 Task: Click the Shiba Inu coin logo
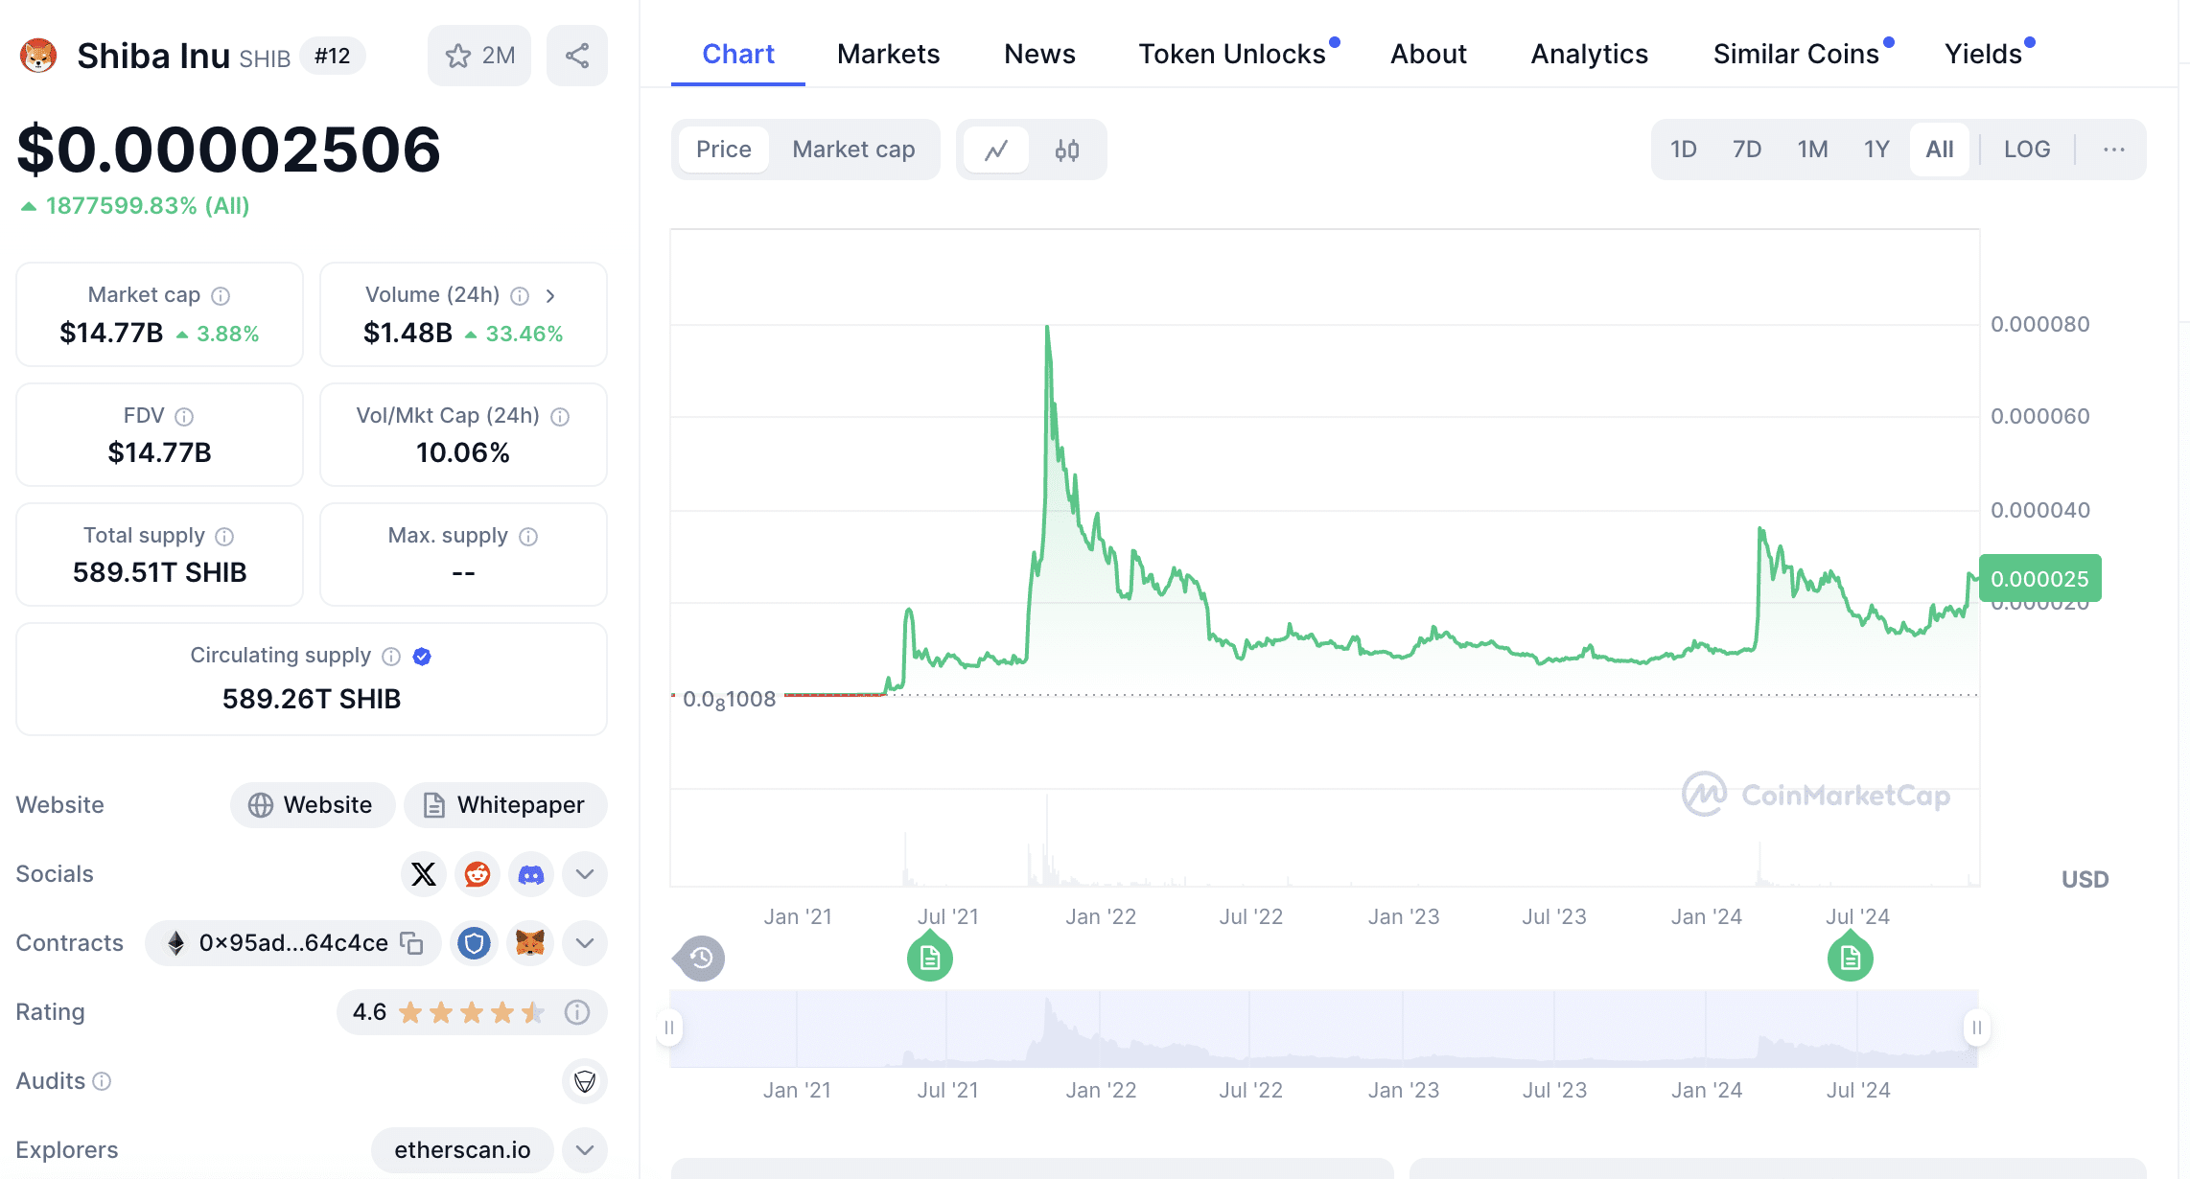click(38, 56)
